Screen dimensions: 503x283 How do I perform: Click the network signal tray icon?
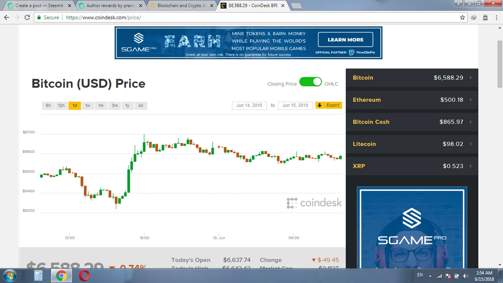pyautogui.click(x=440, y=276)
